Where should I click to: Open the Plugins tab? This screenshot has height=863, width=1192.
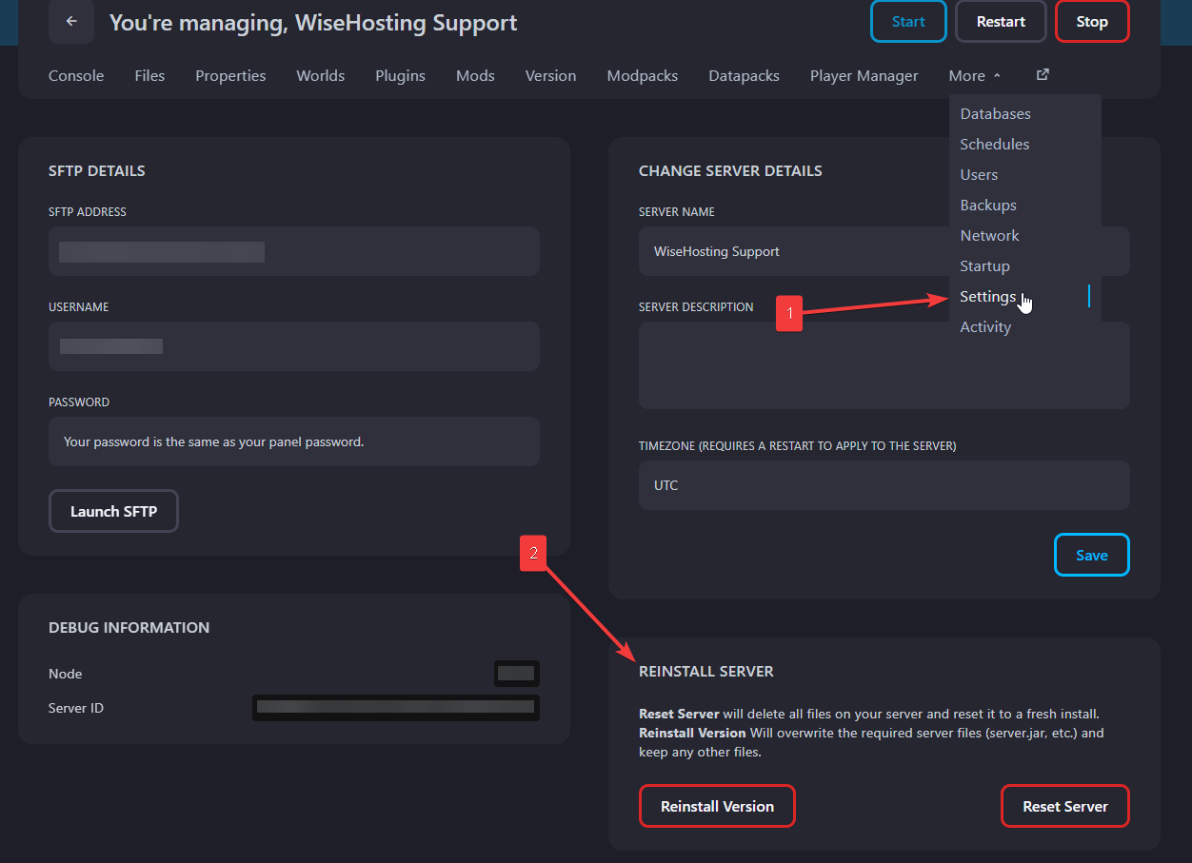400,75
